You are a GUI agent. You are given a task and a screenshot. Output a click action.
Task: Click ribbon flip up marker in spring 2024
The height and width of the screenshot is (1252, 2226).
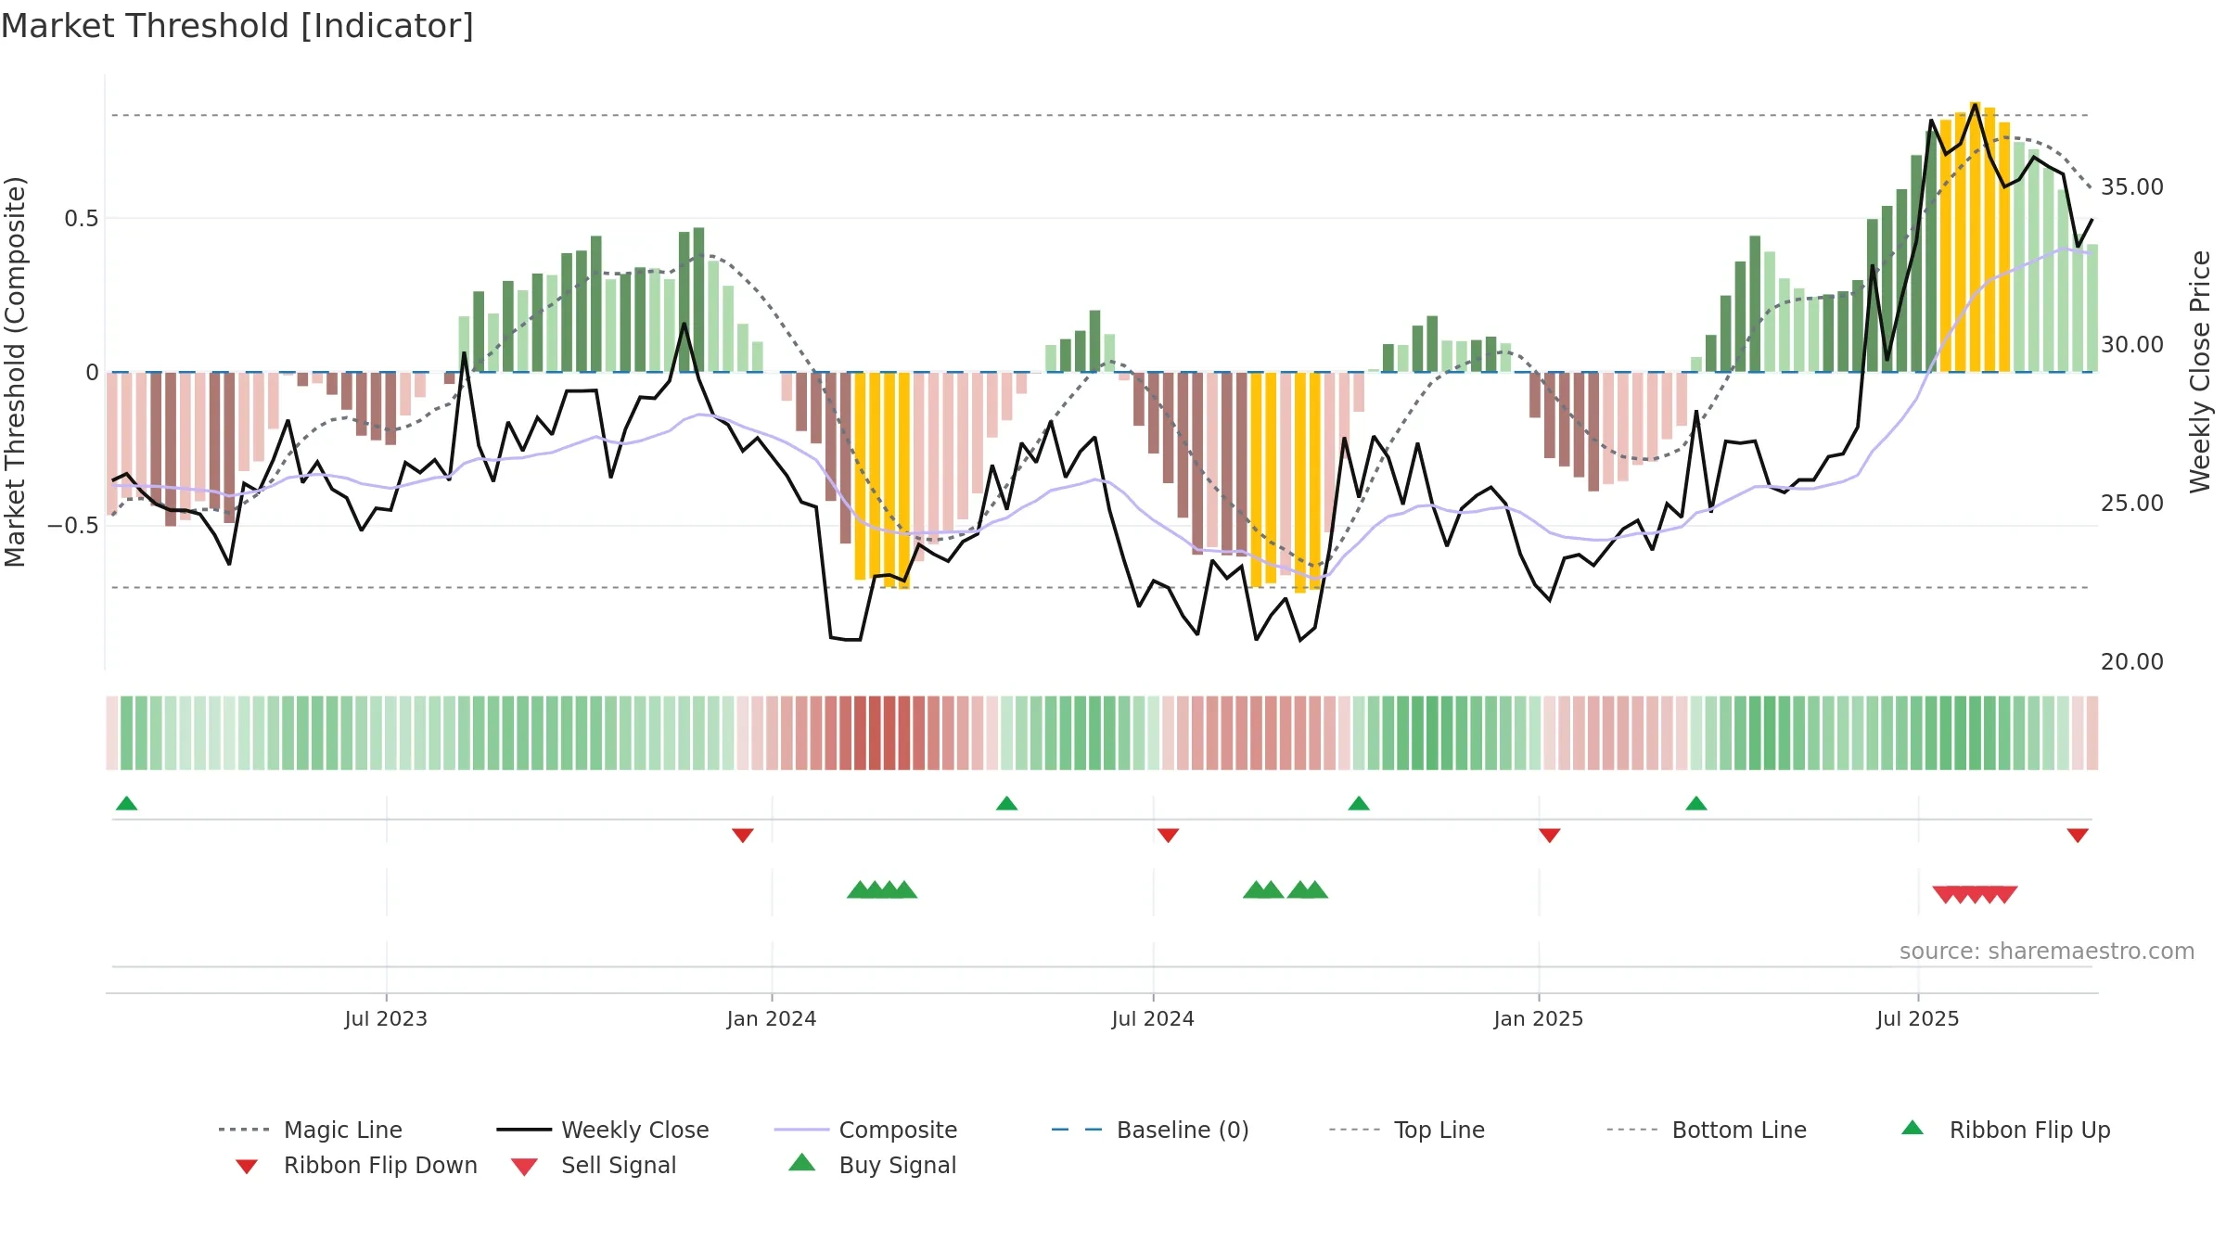(1007, 803)
